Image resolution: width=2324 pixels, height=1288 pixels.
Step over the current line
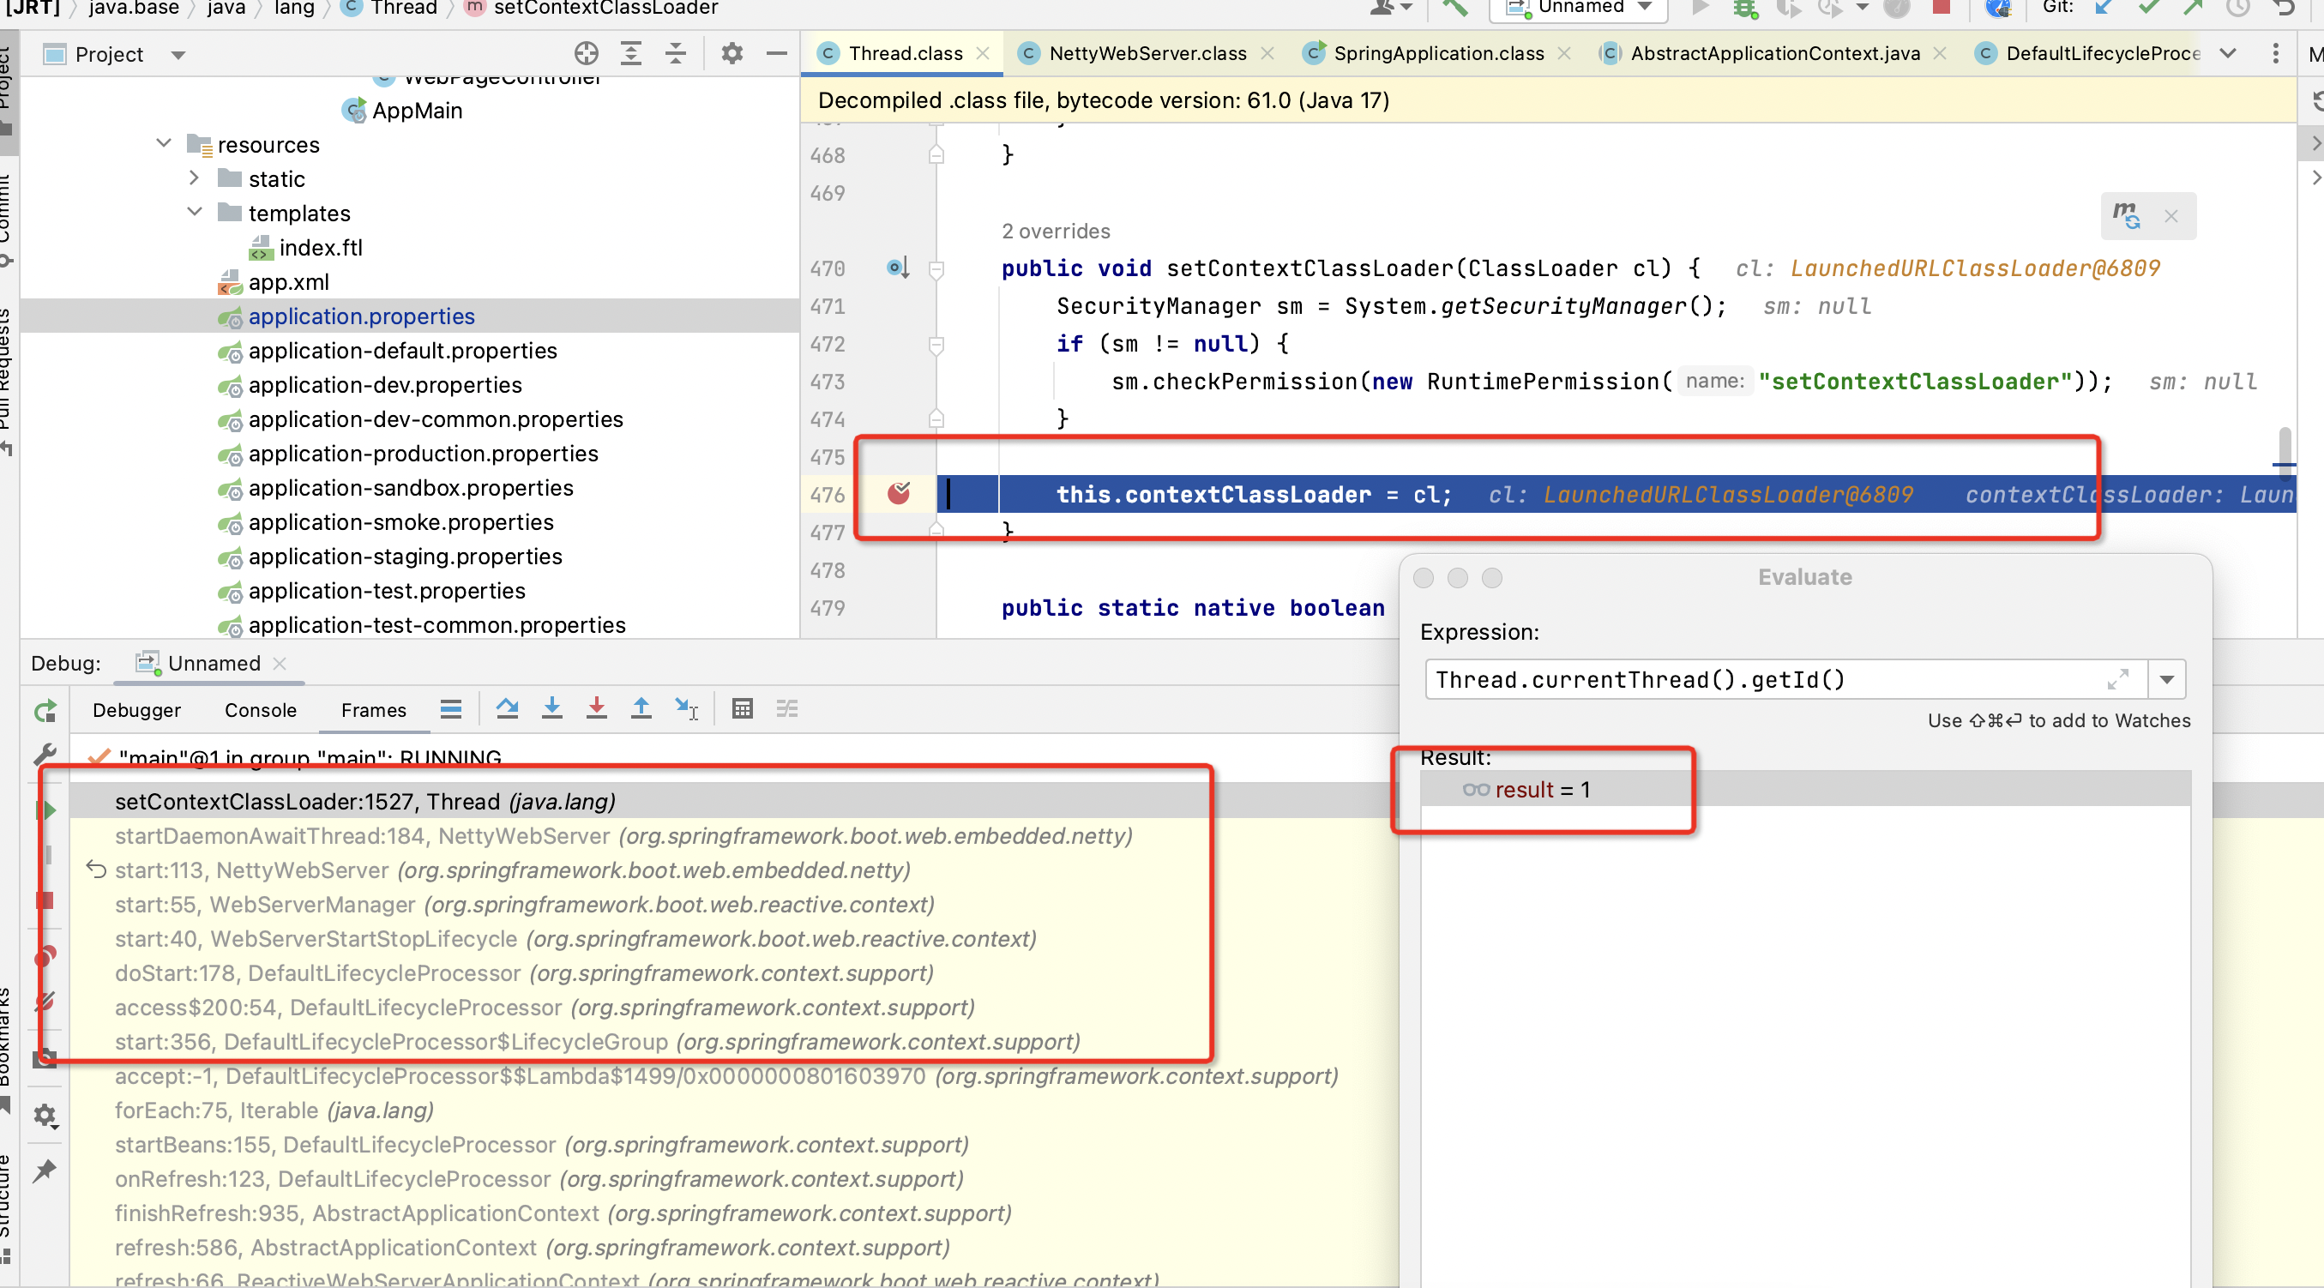point(508,708)
